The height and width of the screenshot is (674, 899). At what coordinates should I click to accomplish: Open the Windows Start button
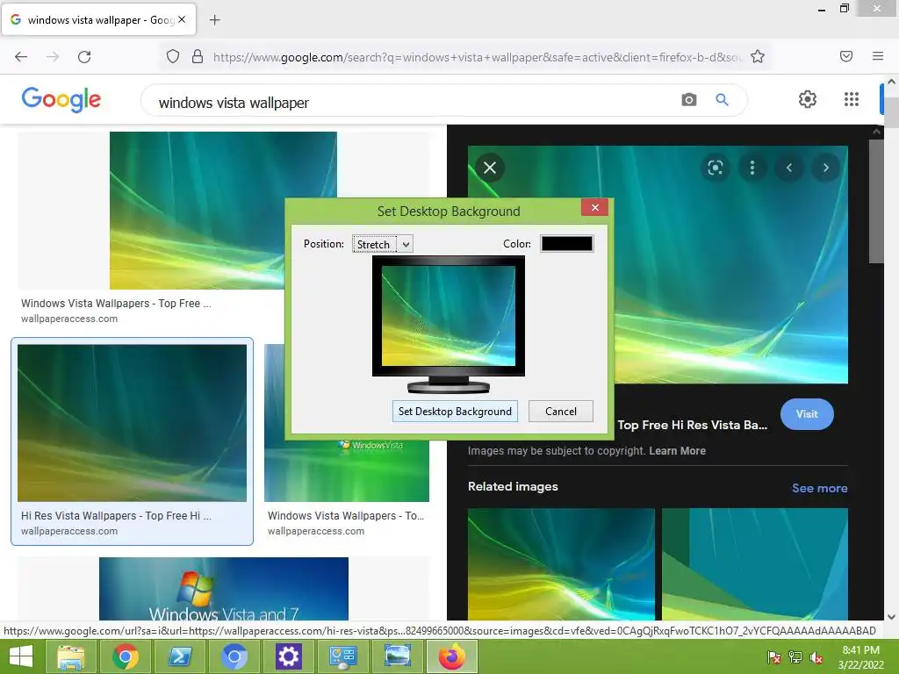(21, 656)
